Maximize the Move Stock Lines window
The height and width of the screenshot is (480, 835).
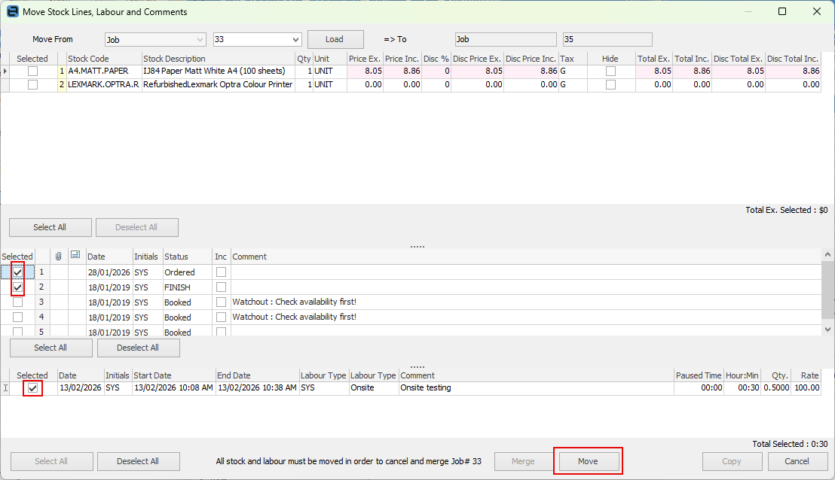point(781,11)
